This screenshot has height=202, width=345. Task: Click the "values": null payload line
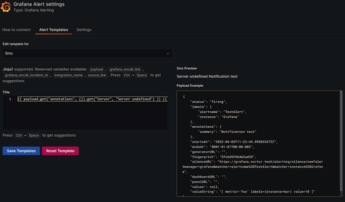(204, 187)
